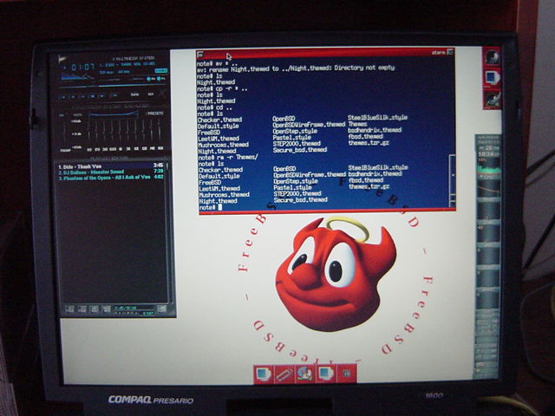Image resolution: width=555 pixels, height=416 pixels.
Task: Click the XMMS elapsed time display
Action: tap(83, 67)
